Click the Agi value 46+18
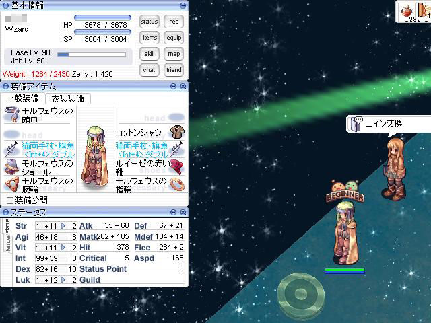 tap(46, 237)
